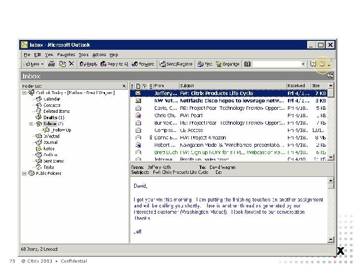This screenshot has width=355, height=266.
Task: Open the Address Book icon
Action: tap(248, 64)
